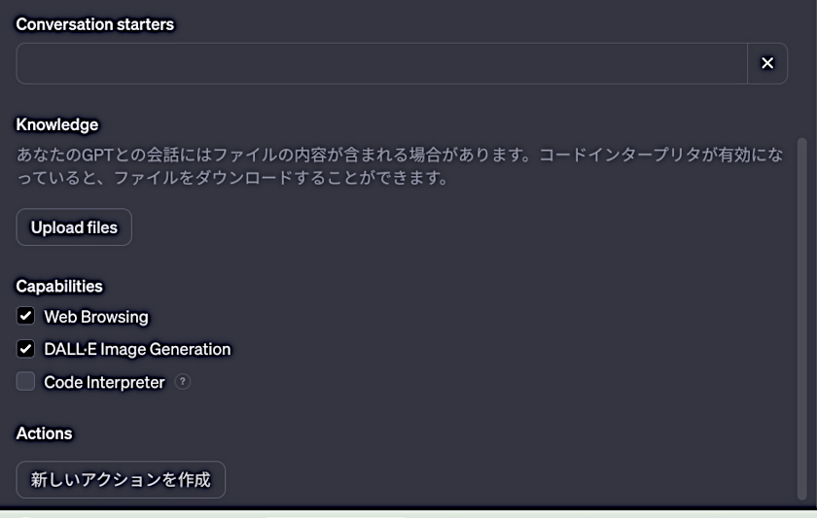Click the Code Interpreter label text
This screenshot has height=518, width=817.
coord(104,382)
